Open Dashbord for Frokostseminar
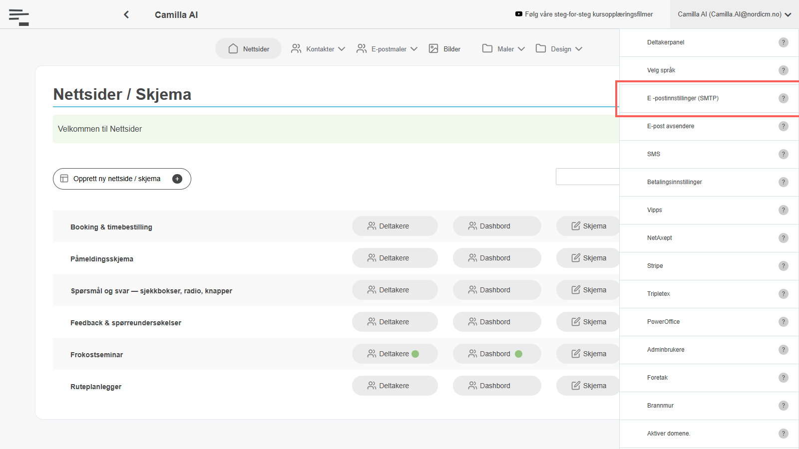Image resolution: width=799 pixels, height=449 pixels. tap(497, 354)
